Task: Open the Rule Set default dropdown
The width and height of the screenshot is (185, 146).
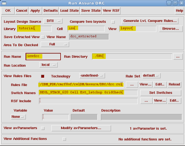Action: point(151,76)
